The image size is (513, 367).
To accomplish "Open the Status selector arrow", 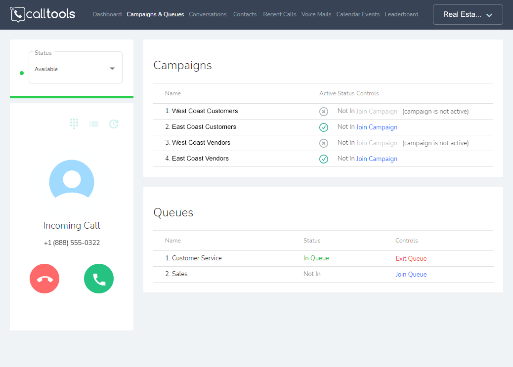I will point(112,69).
